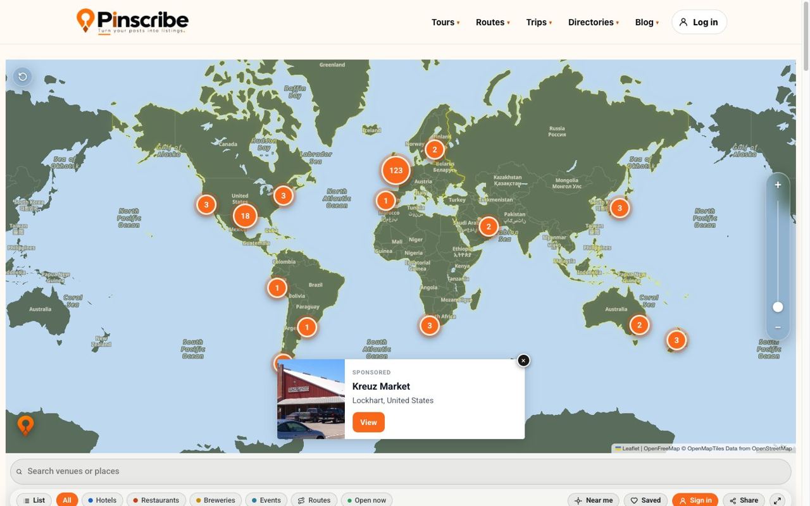810x506 pixels.
Task: Click the 3 cluster marker near Japan
Action: (620, 207)
